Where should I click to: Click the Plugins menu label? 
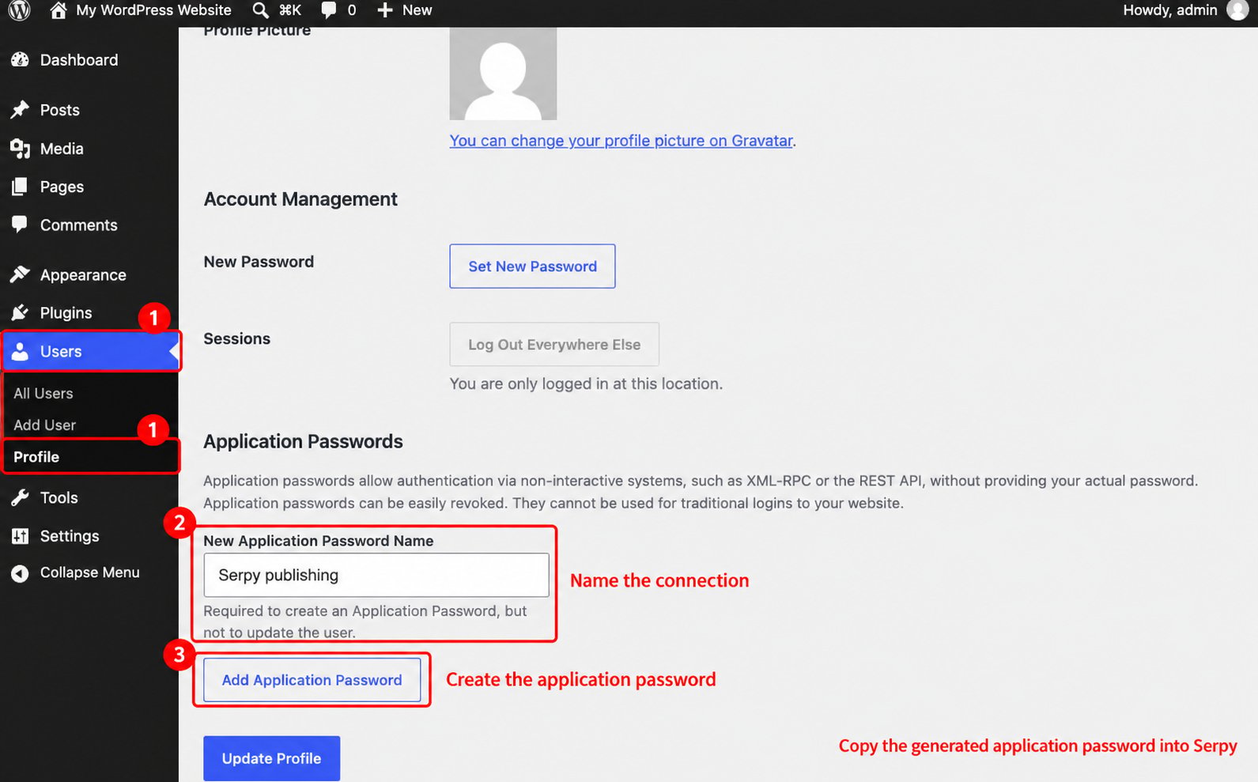click(x=66, y=313)
